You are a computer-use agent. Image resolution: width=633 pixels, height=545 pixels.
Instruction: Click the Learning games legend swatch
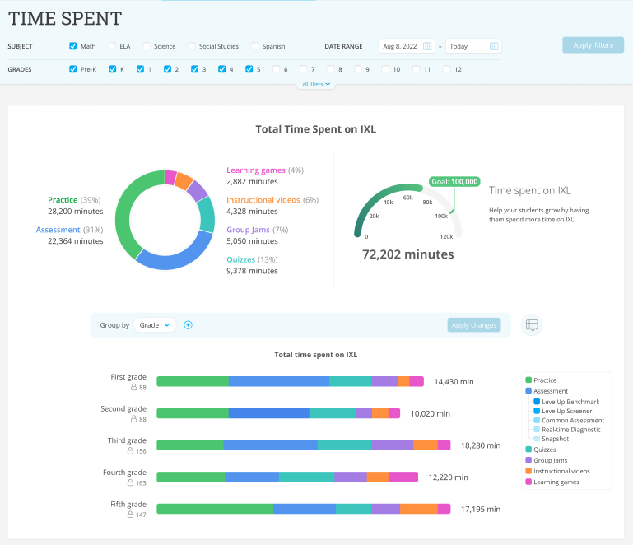pyautogui.click(x=528, y=482)
